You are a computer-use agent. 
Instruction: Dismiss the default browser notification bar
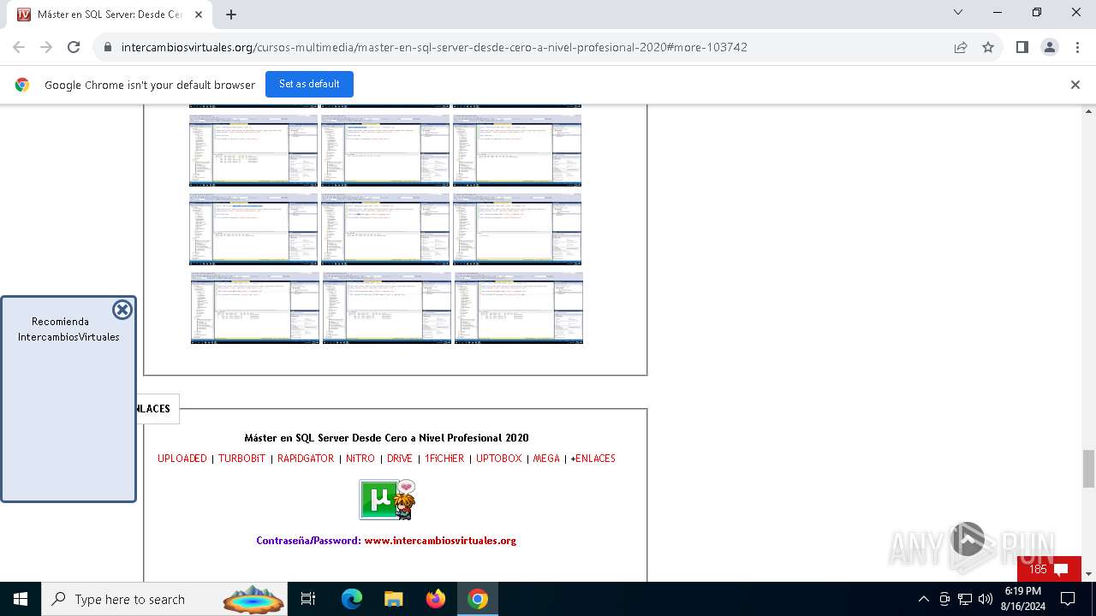pos(1075,85)
